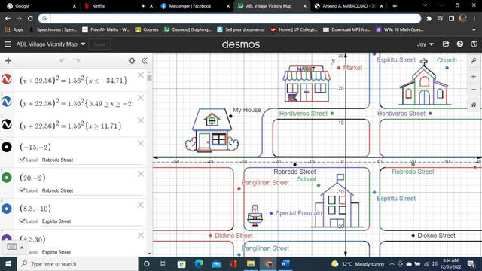Focus the Chrome address bar
The height and width of the screenshot is (271, 482).
[x=229, y=18]
